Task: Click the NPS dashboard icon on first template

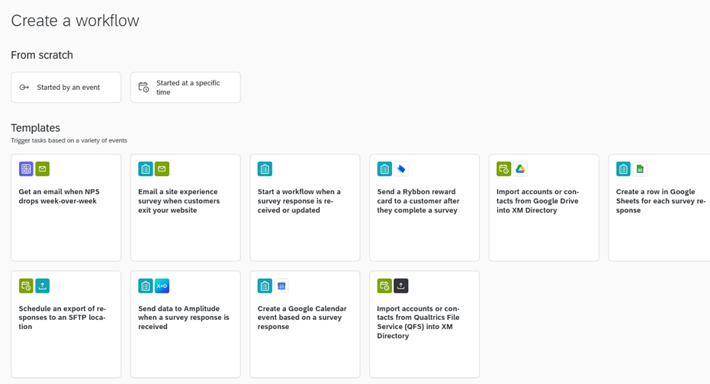Action: pyautogui.click(x=26, y=169)
